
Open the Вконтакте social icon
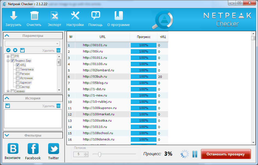click(x=13, y=149)
